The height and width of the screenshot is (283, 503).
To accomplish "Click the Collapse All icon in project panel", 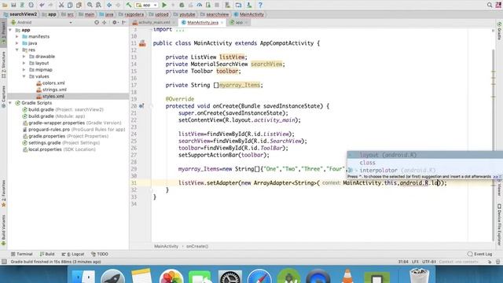I will [105, 23].
